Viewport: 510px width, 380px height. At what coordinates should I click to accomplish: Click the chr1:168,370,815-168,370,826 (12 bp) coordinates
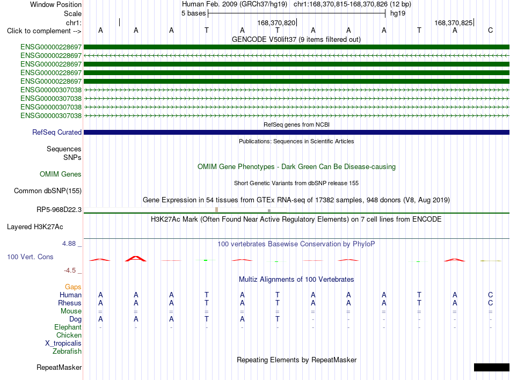pos(352,4)
